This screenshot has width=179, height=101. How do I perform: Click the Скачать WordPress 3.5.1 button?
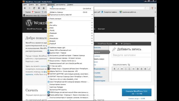(137, 92)
